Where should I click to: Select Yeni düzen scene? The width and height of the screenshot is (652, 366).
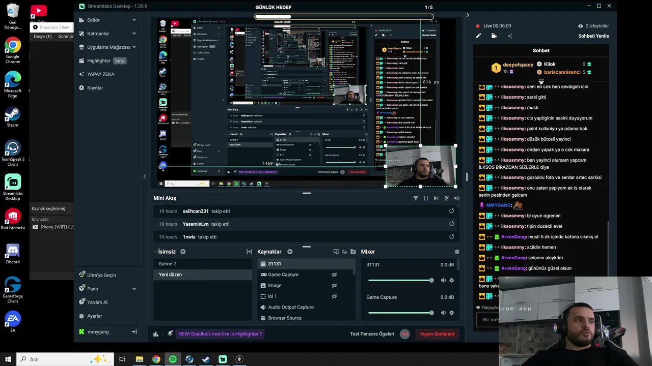[202, 274]
